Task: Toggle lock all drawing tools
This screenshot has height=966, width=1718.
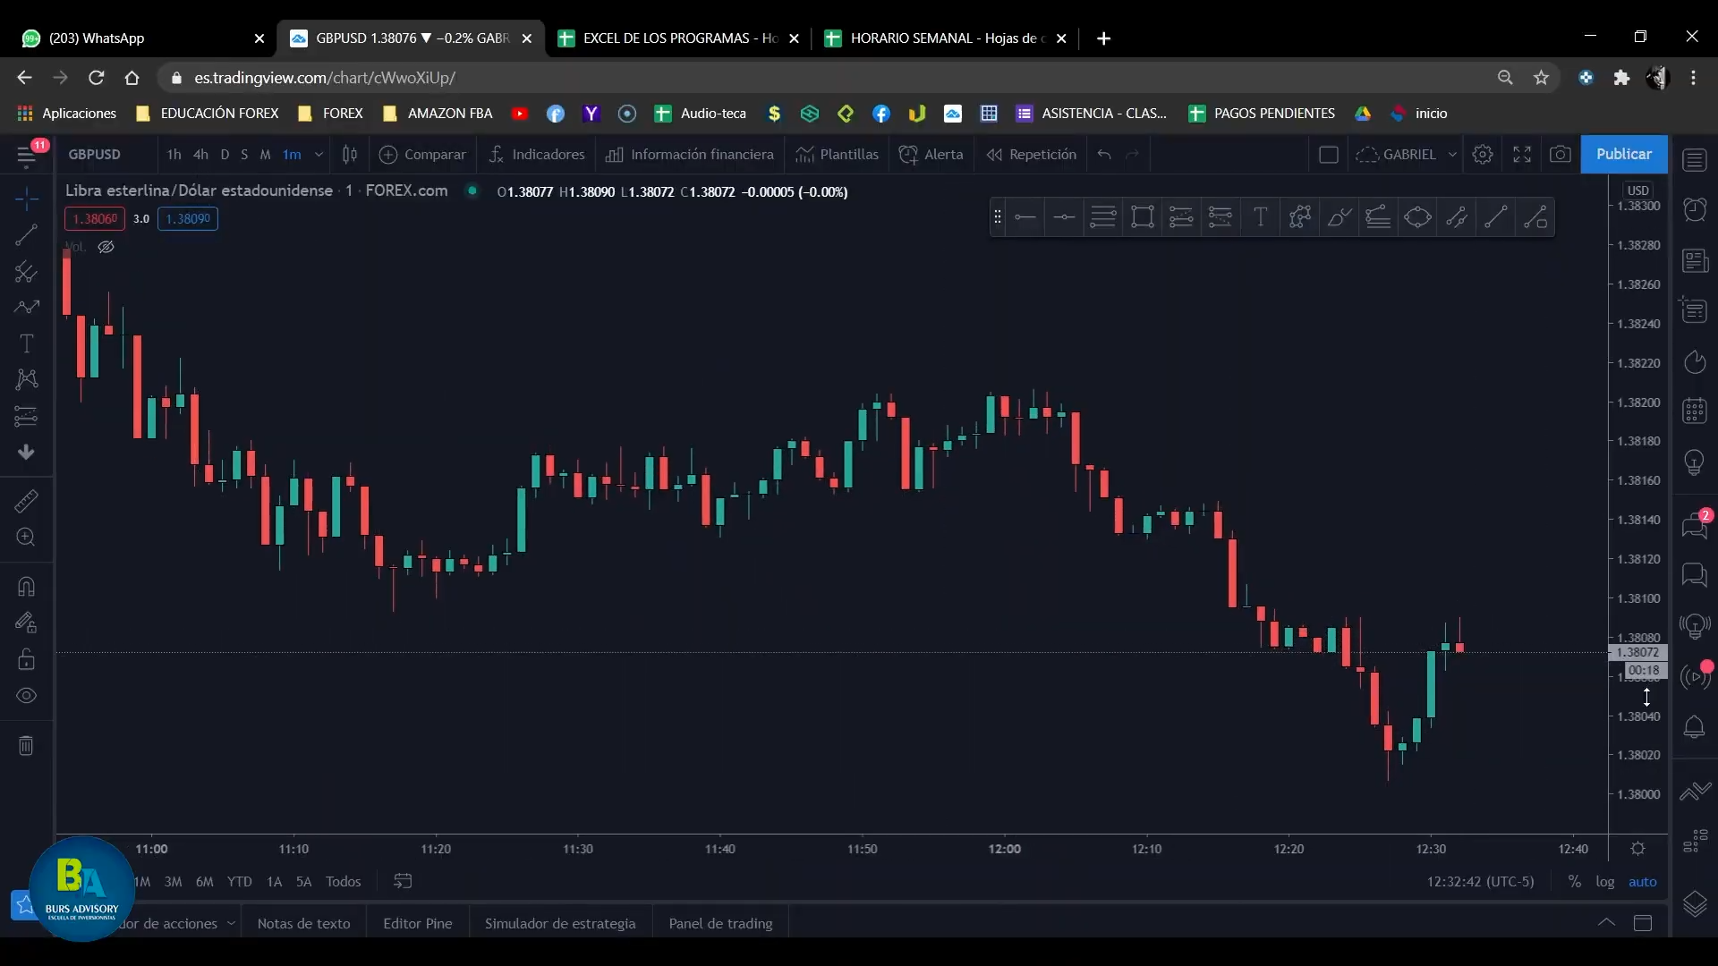Action: 26,659
